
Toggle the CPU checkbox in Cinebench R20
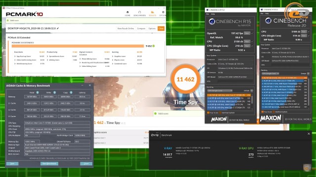coord(309,31)
